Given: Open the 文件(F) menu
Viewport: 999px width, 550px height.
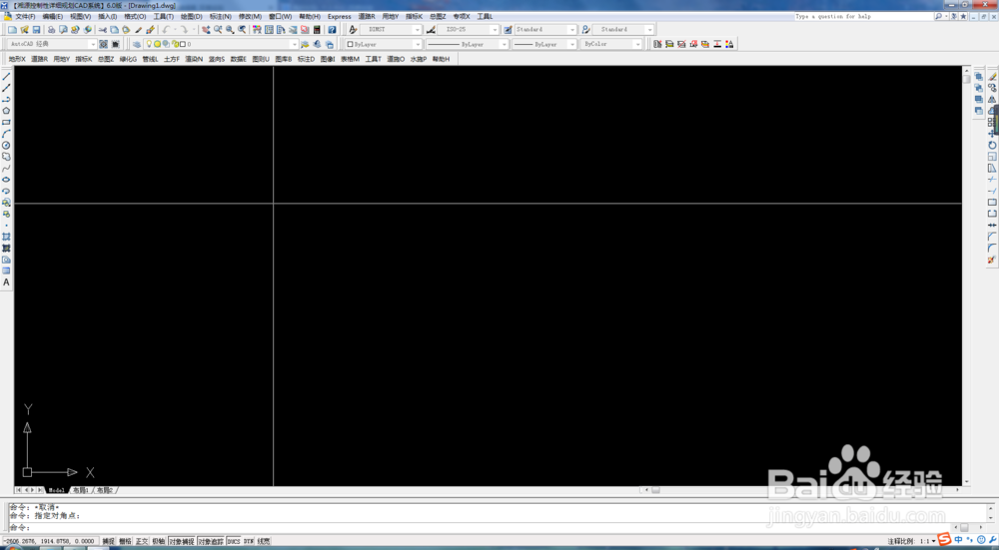Looking at the screenshot, I should pyautogui.click(x=26, y=17).
